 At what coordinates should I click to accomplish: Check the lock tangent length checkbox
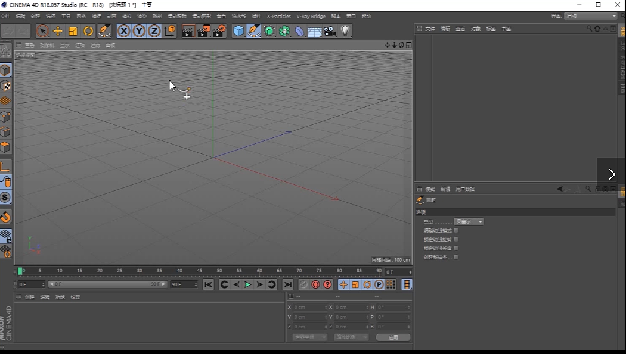click(456, 248)
